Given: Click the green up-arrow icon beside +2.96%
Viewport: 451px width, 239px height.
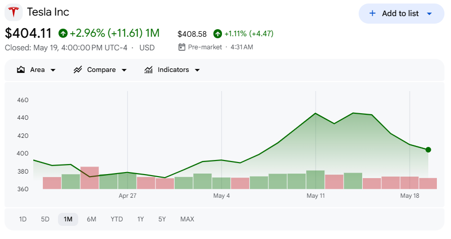Looking at the screenshot, I should click(x=63, y=34).
